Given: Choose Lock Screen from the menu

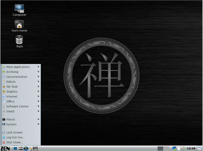Looking at the screenshot, I should tap(21, 132).
